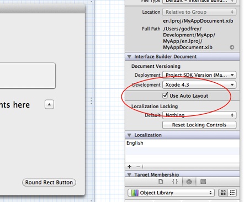Select the label ending in 'nts here'
Screen dimensions: 244x202
pyautogui.click(x=15, y=105)
